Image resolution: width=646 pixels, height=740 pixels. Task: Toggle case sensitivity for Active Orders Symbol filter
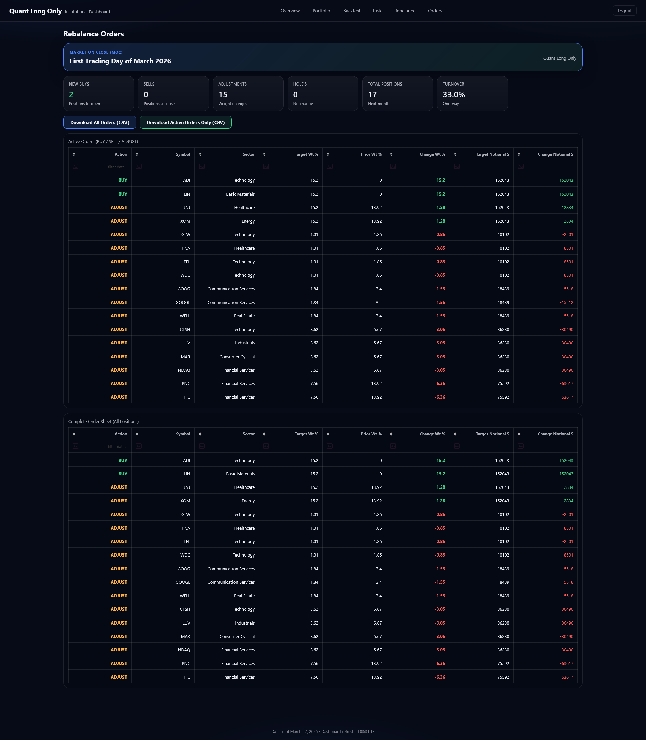click(138, 167)
